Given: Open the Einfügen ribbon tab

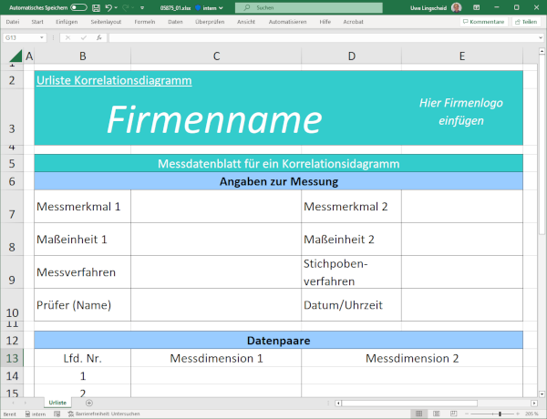Looking at the screenshot, I should (66, 20).
